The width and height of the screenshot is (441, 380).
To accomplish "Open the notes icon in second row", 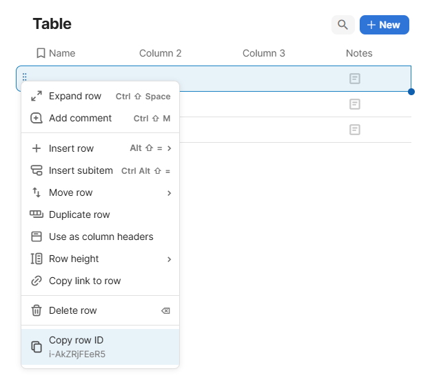I will 354,104.
